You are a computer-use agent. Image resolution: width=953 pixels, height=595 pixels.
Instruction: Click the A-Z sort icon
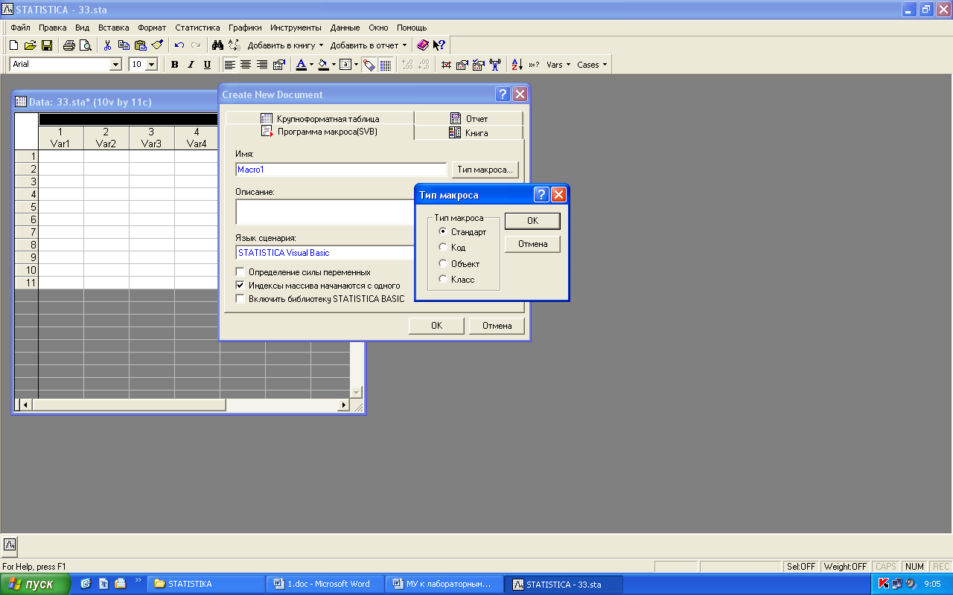517,65
